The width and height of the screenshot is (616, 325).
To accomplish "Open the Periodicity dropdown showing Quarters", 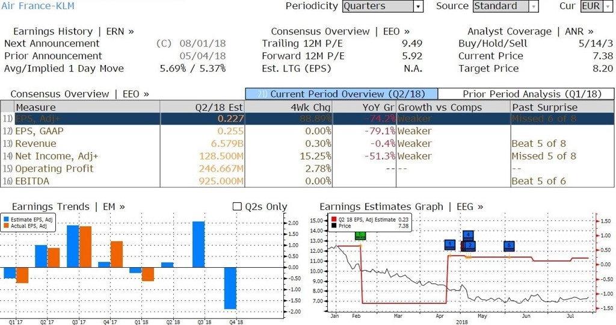I will [383, 6].
